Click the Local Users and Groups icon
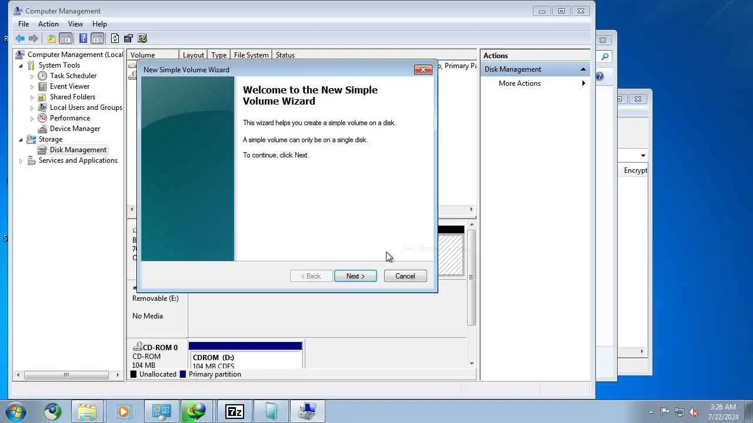Image resolution: width=753 pixels, height=423 pixels. click(42, 108)
